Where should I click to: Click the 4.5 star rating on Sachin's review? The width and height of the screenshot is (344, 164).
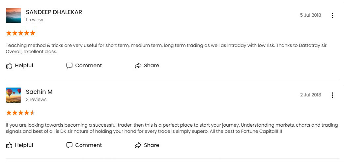click(x=21, y=113)
